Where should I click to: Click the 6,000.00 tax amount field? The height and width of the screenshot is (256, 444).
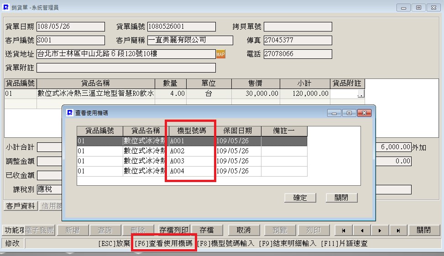[x=394, y=147]
